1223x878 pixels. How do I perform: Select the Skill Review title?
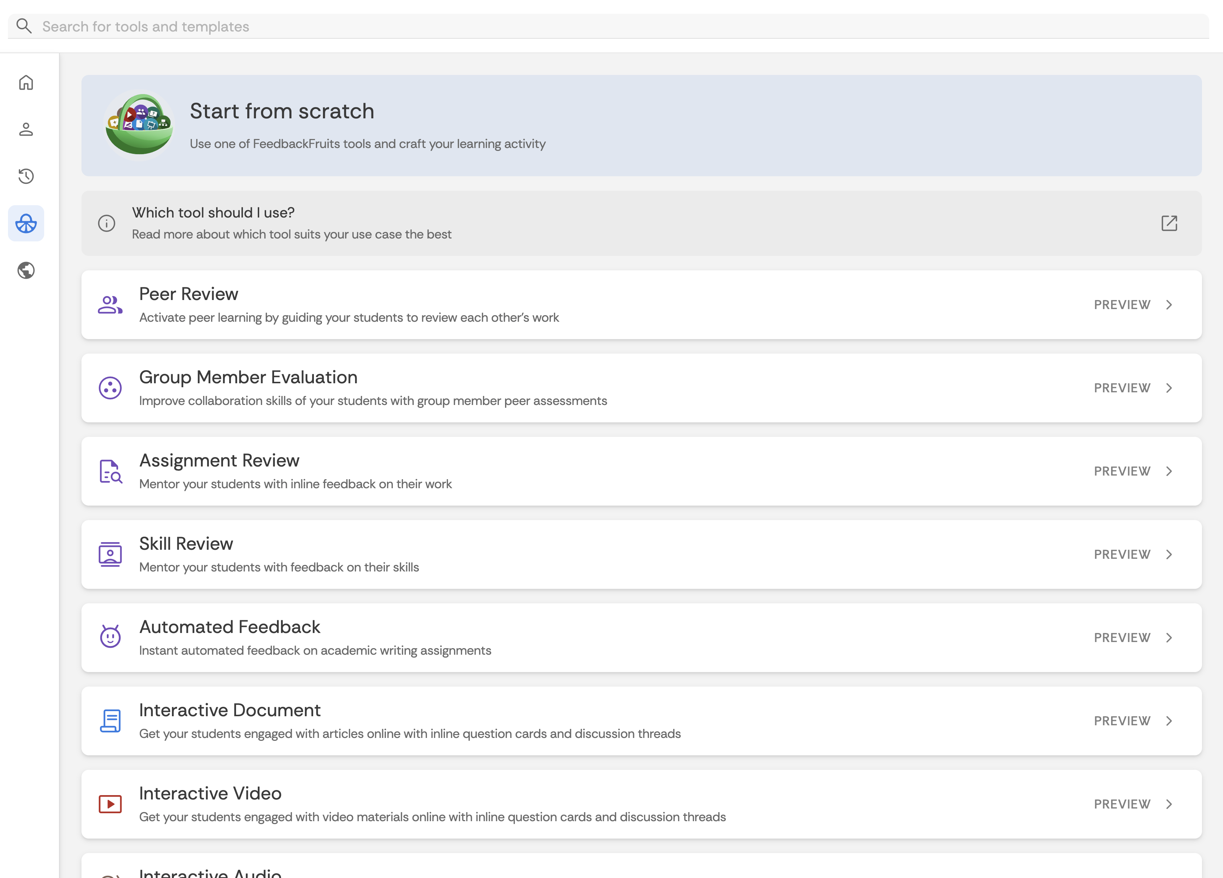click(x=186, y=543)
